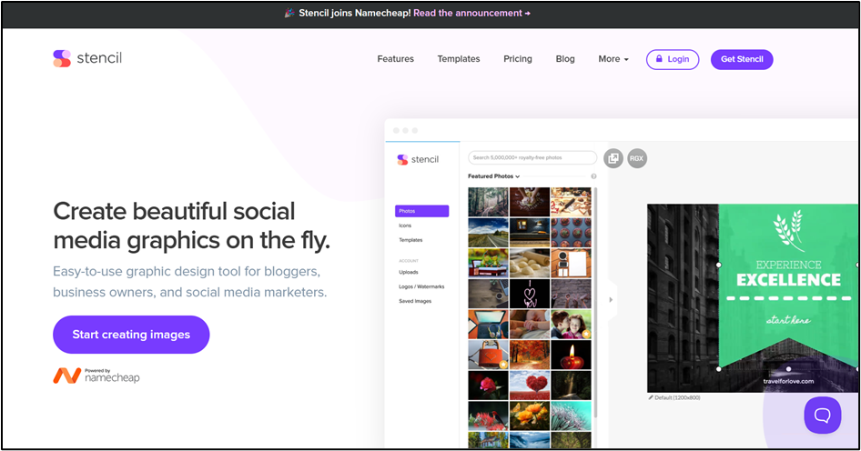Click the Get Stencil button
861x451 pixels.
(x=742, y=59)
